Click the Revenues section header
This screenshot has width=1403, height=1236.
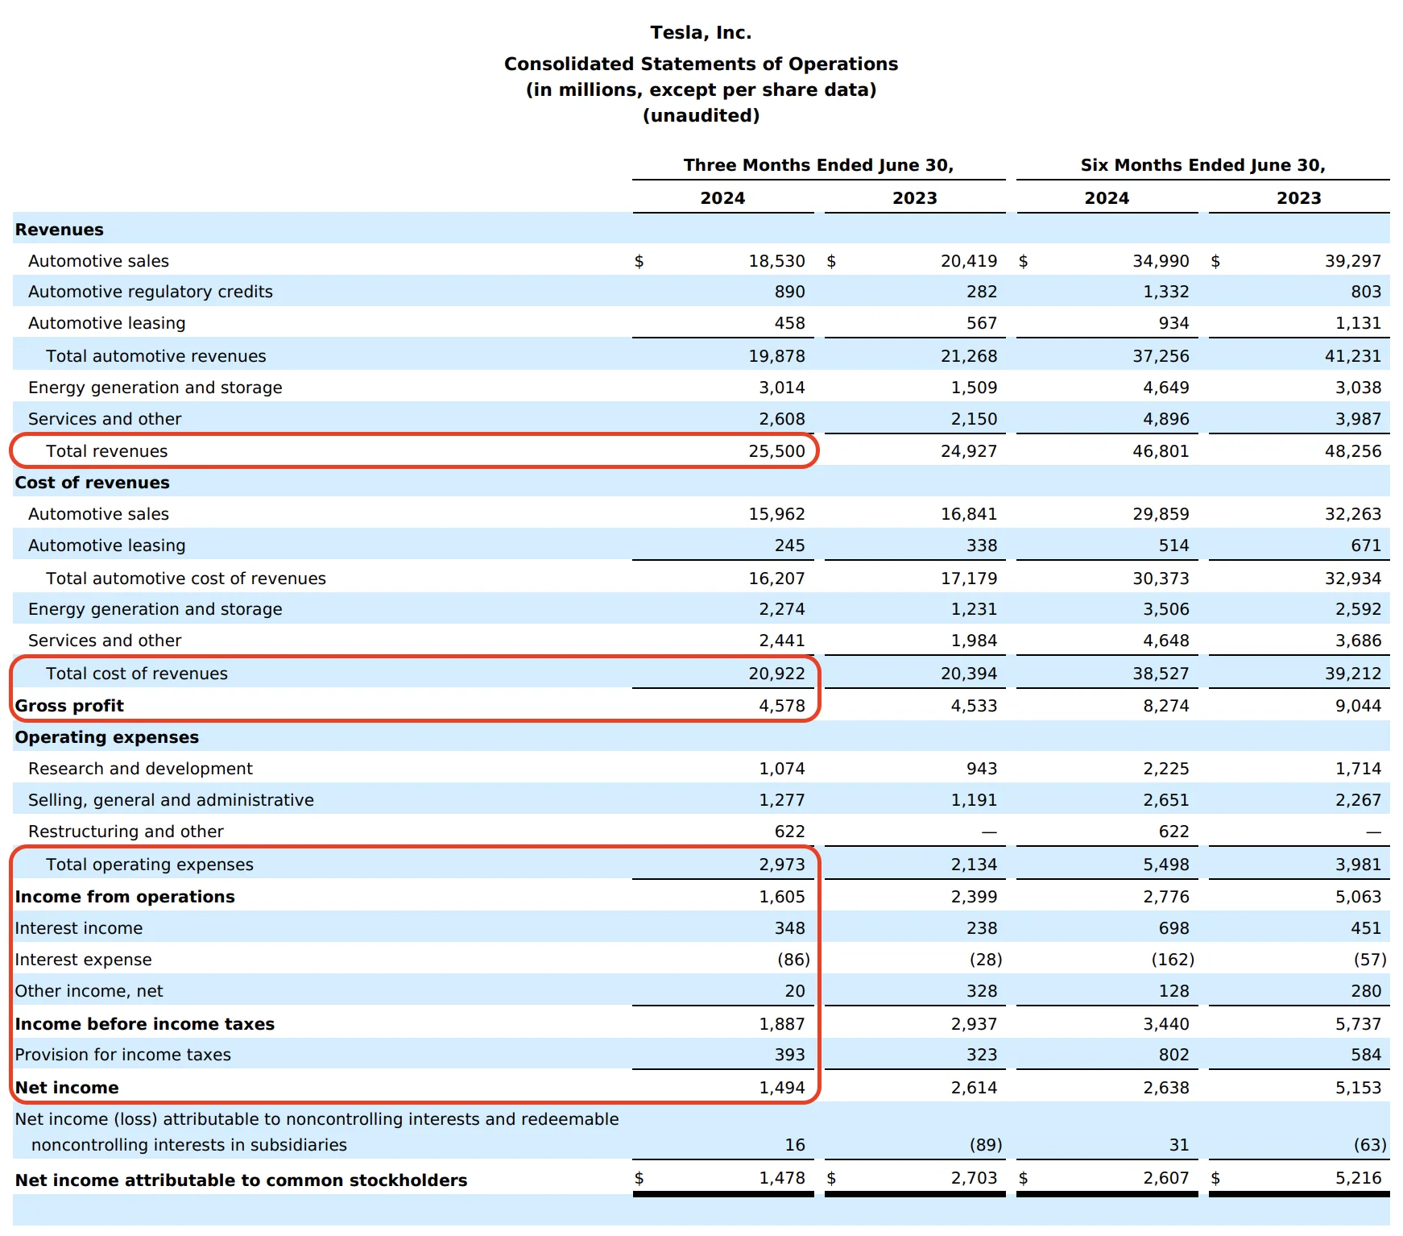(x=59, y=230)
